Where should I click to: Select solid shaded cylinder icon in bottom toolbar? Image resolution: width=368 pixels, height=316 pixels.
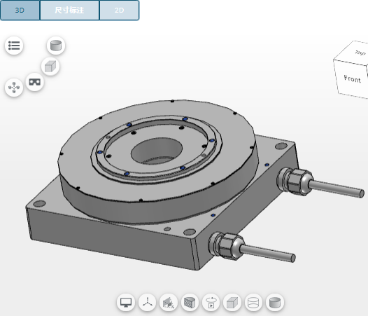click(x=275, y=303)
